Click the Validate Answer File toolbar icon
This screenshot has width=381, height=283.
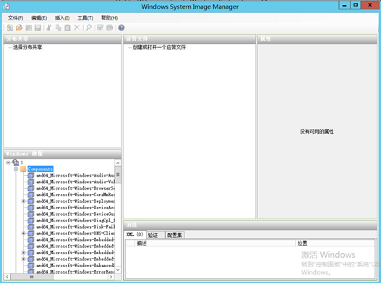click(x=100, y=28)
